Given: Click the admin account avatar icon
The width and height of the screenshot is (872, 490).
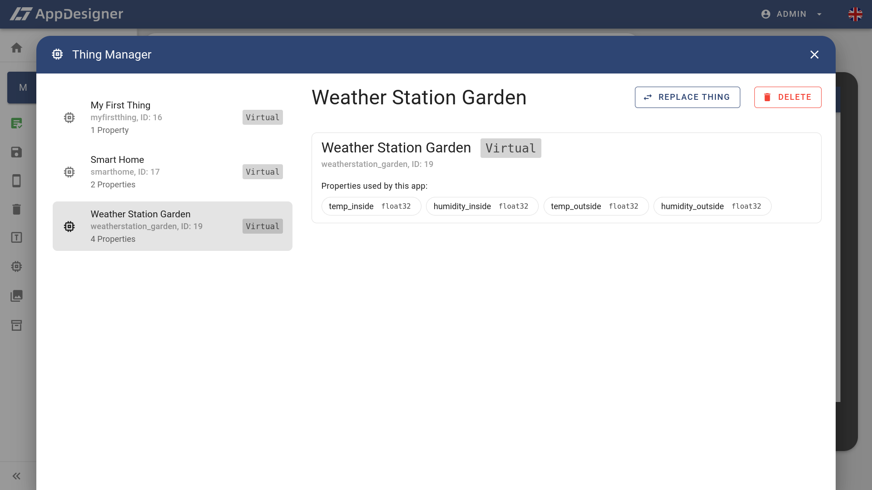Looking at the screenshot, I should click(766, 14).
